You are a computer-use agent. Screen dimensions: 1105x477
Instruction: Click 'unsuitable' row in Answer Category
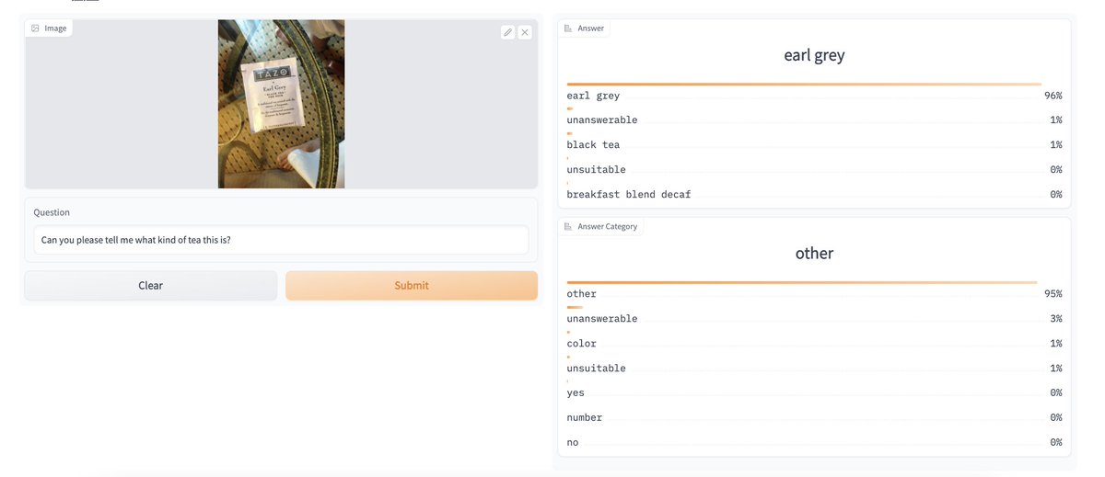click(x=814, y=369)
